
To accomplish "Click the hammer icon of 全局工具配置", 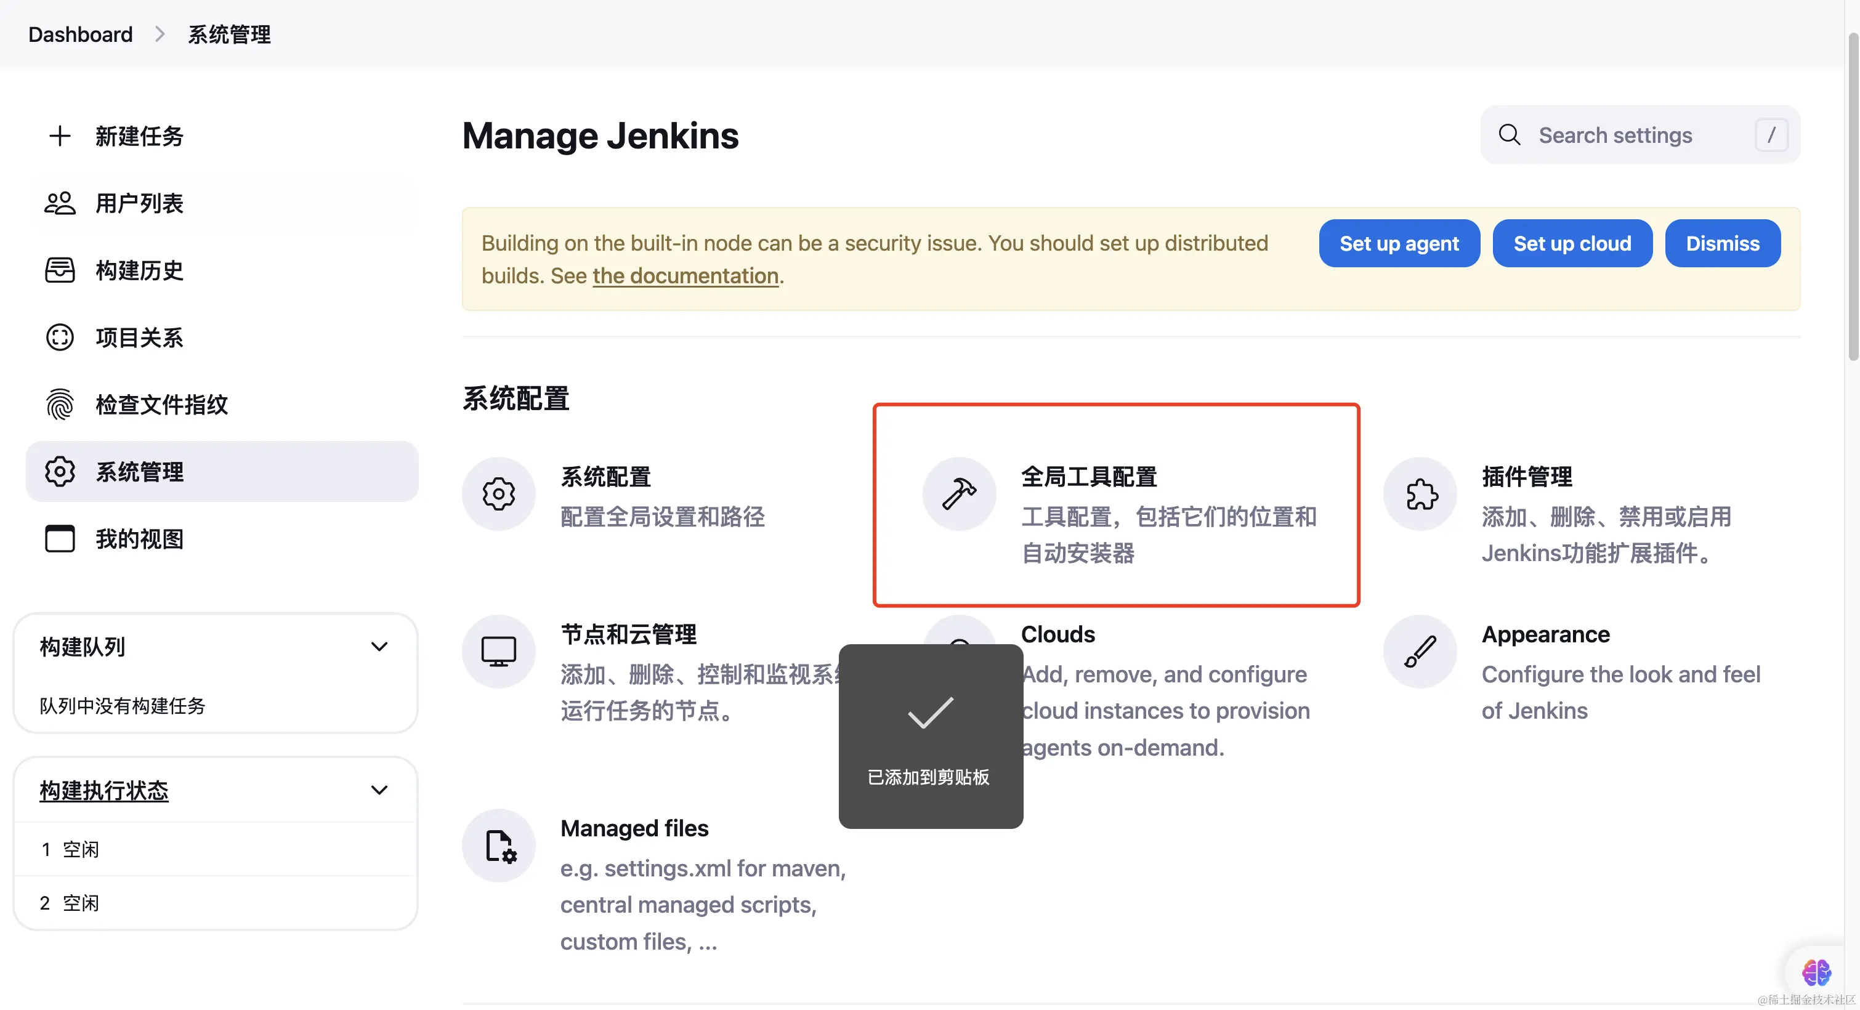I will pos(960,494).
